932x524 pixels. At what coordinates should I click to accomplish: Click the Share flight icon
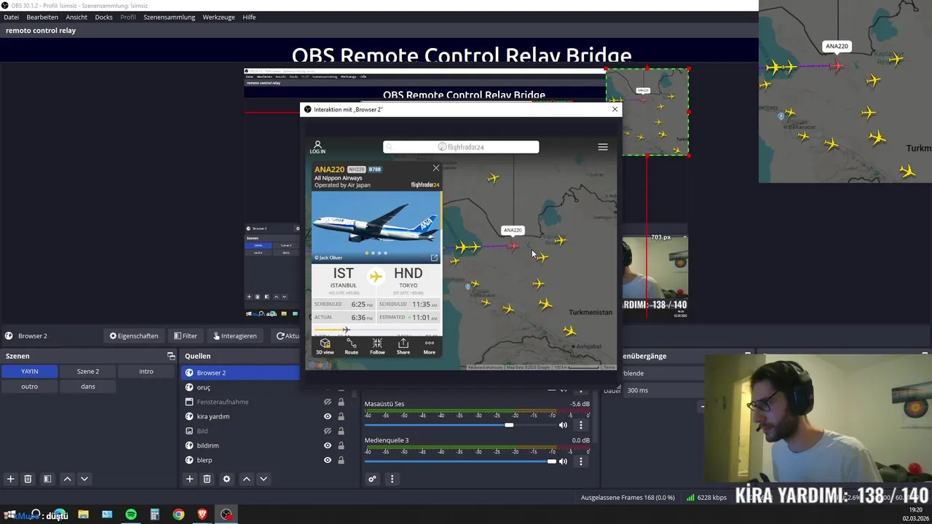(403, 346)
